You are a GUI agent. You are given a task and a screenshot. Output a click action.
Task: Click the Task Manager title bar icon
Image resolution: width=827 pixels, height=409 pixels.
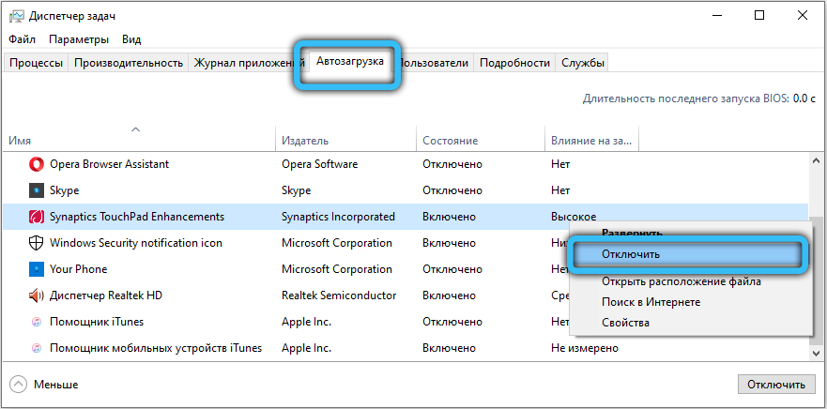coord(15,16)
